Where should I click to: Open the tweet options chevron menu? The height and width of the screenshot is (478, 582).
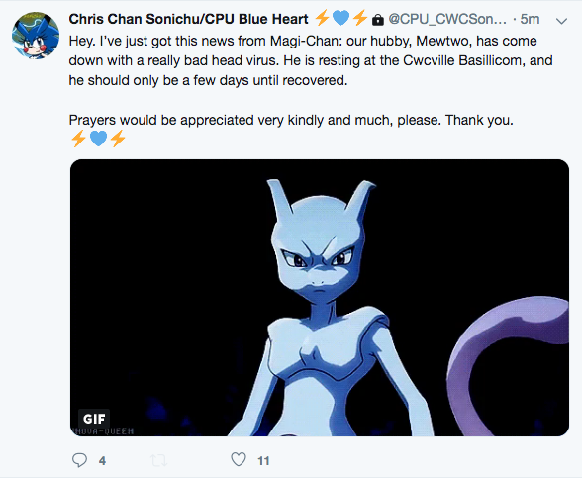(561, 21)
